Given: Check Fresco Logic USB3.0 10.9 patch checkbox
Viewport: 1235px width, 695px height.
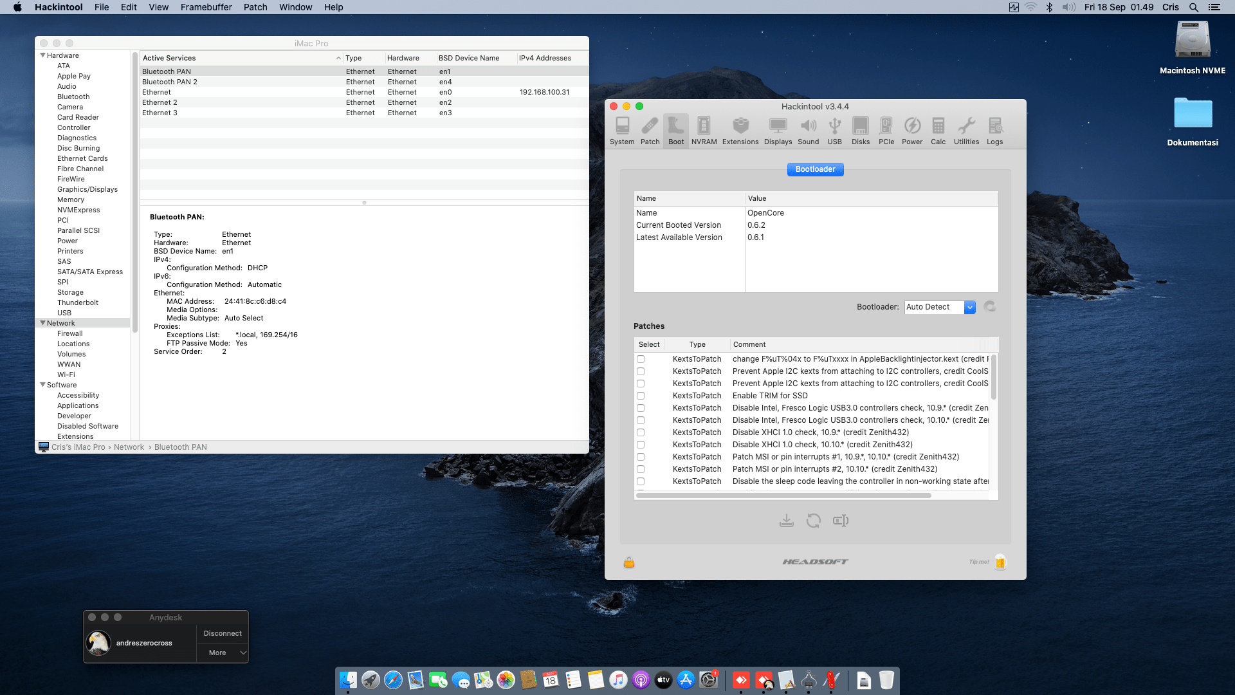Looking at the screenshot, I should tap(641, 408).
